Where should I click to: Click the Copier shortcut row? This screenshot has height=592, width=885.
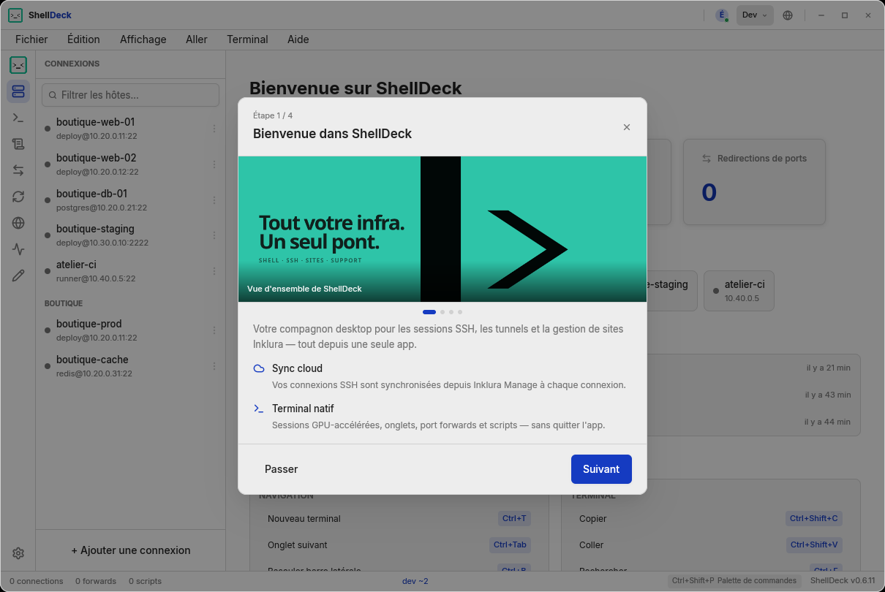[x=711, y=518]
